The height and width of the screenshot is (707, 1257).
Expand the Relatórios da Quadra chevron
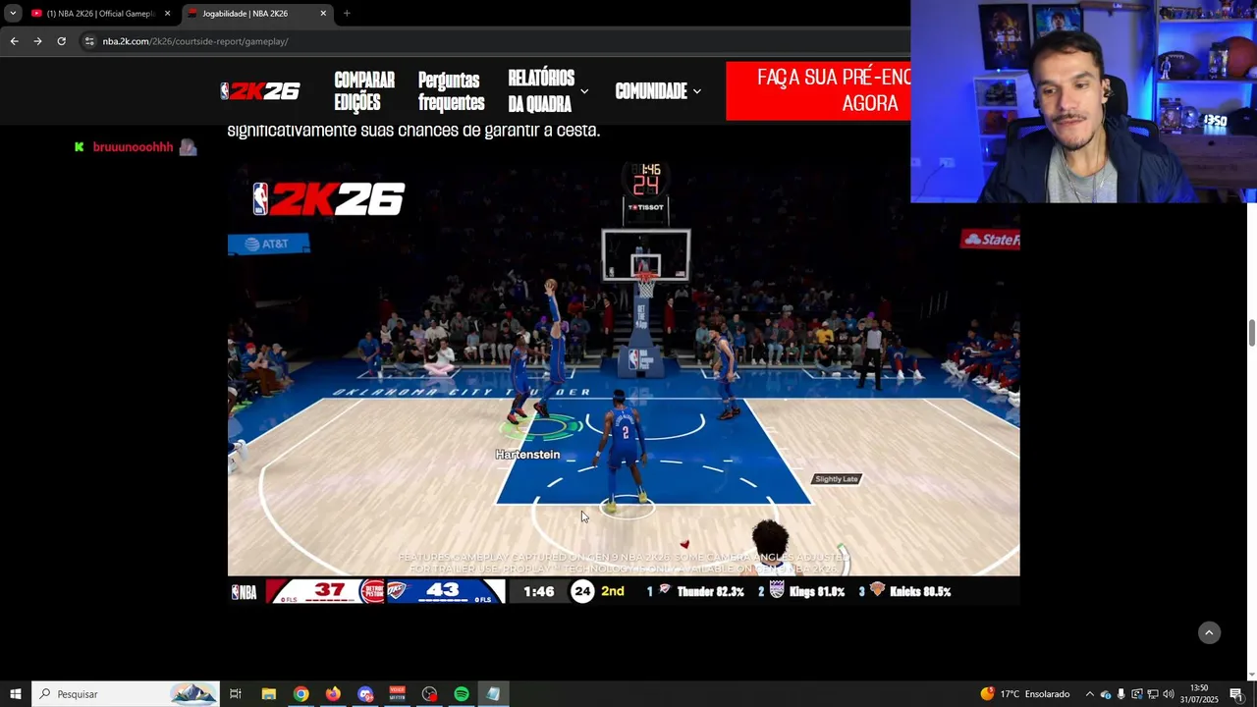(x=584, y=91)
